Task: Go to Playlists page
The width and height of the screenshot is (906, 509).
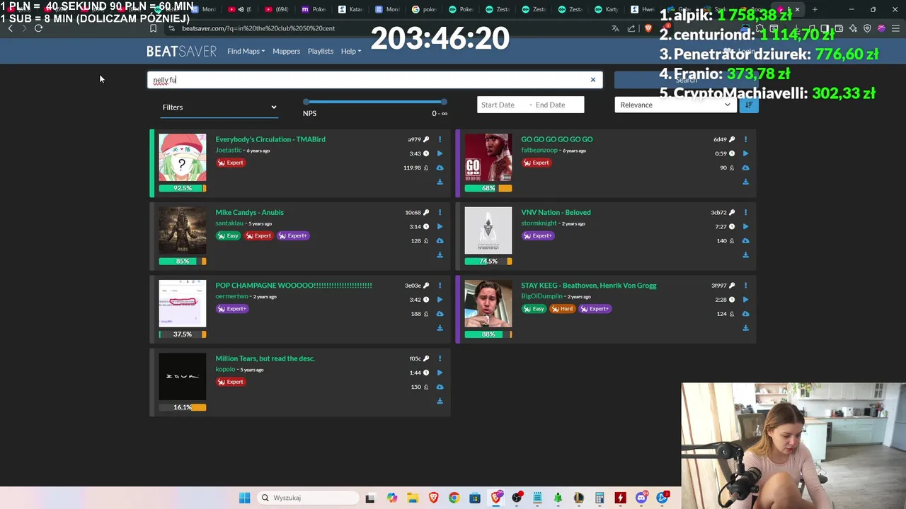Action: pos(321,51)
